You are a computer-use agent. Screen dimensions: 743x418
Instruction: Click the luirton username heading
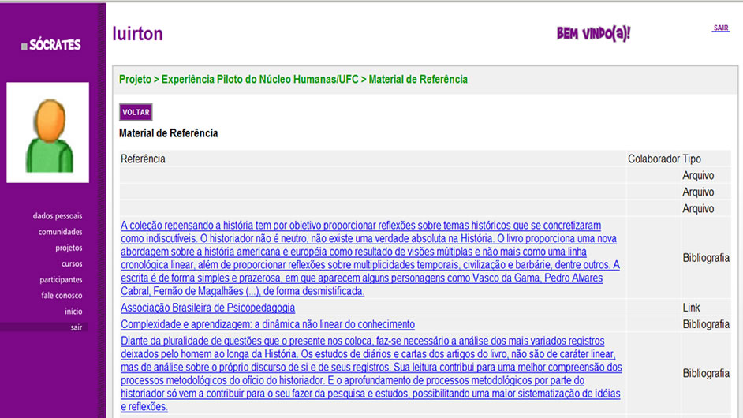click(138, 34)
